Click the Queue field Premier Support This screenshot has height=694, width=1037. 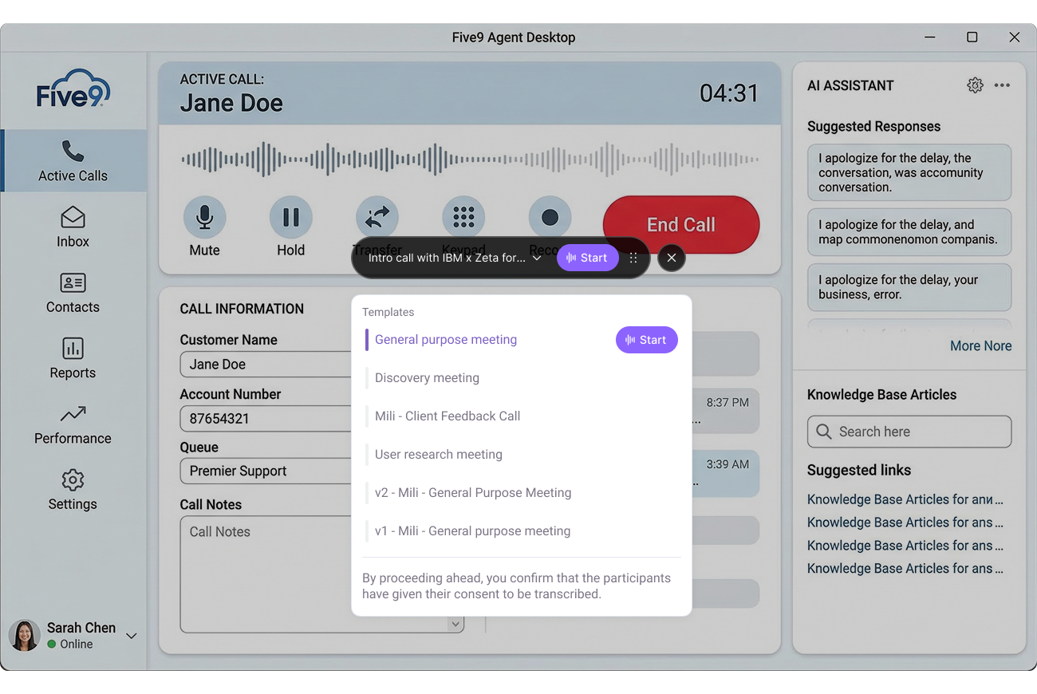point(266,471)
